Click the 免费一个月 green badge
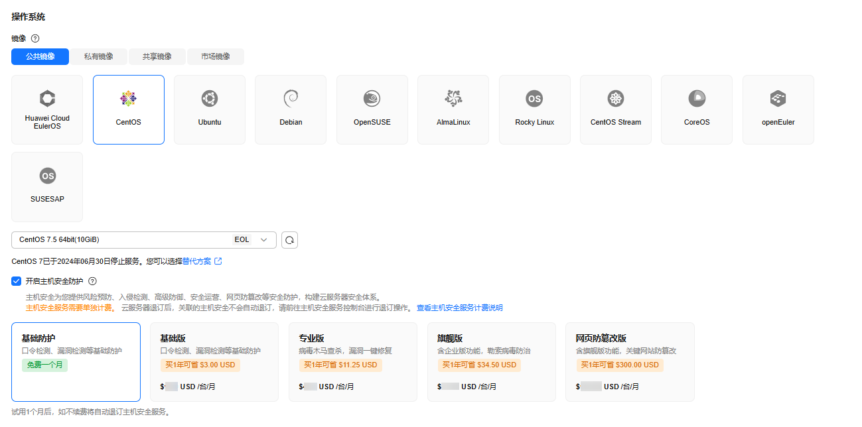This screenshot has width=862, height=427. coord(44,365)
